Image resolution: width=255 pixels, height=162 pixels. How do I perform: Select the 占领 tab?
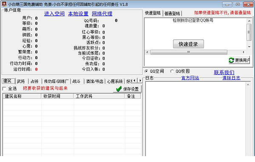(34, 81)
